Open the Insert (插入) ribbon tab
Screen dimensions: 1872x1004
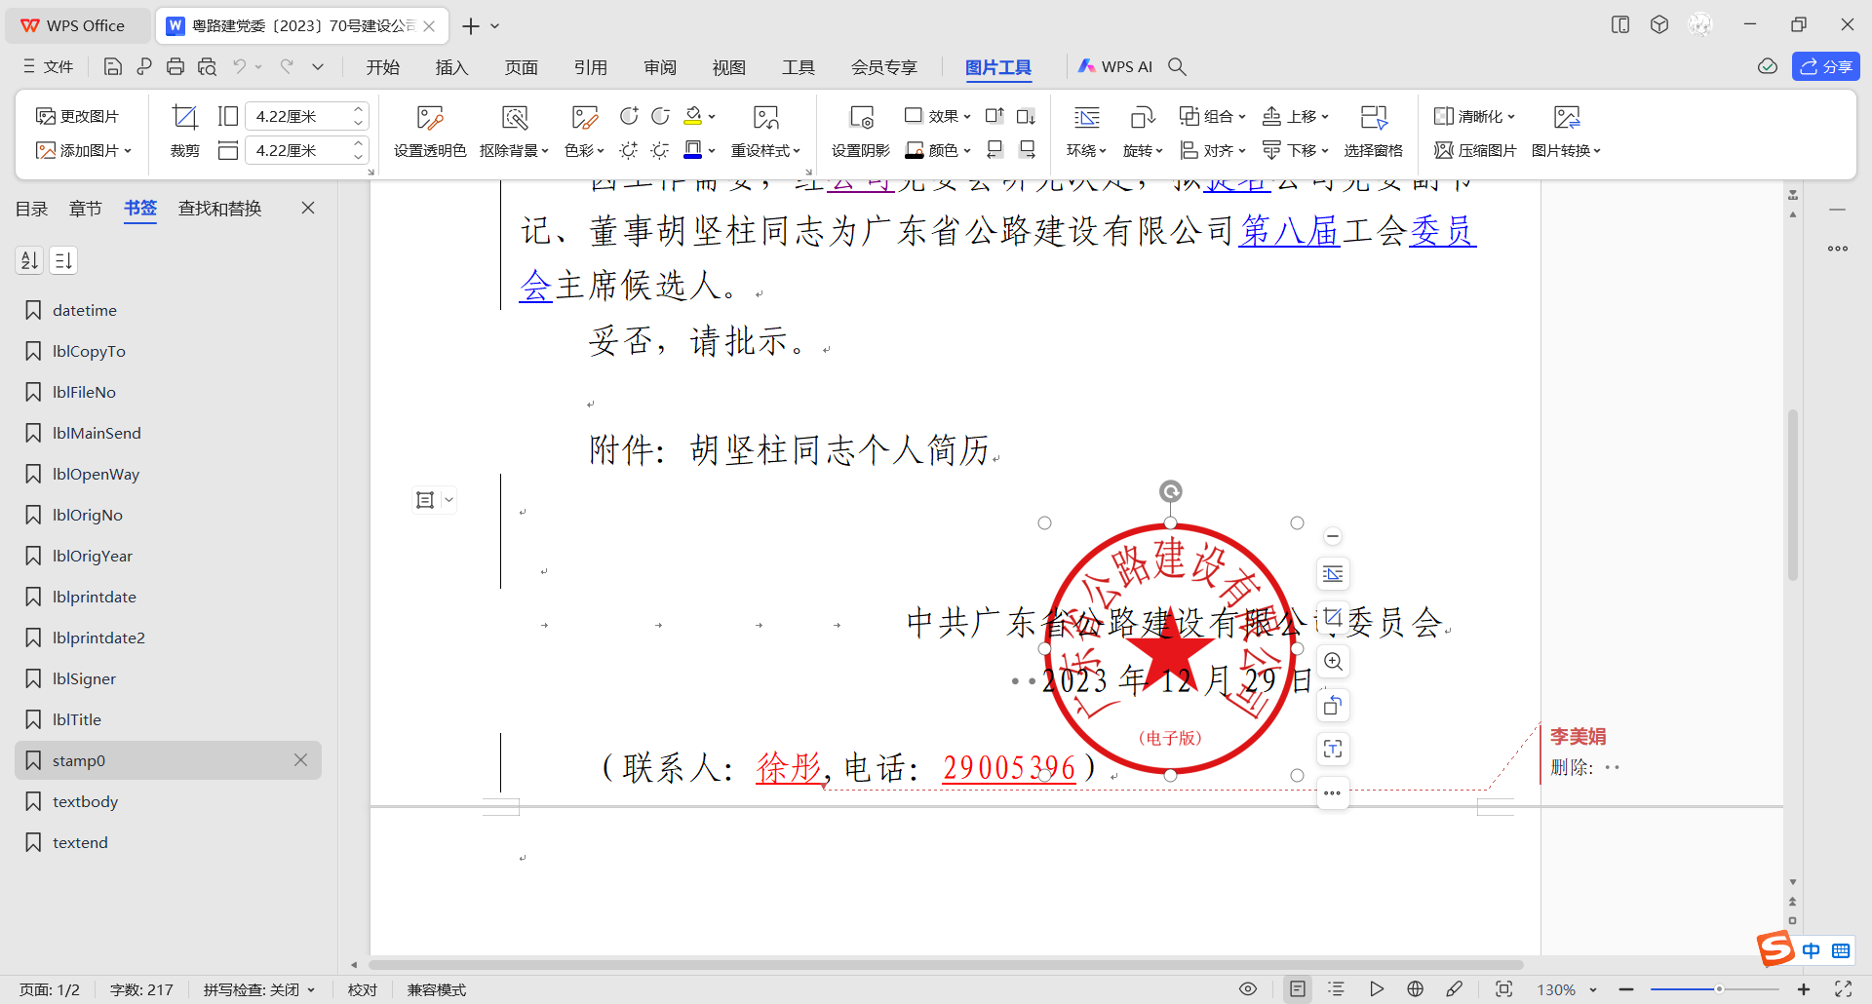[451, 66]
